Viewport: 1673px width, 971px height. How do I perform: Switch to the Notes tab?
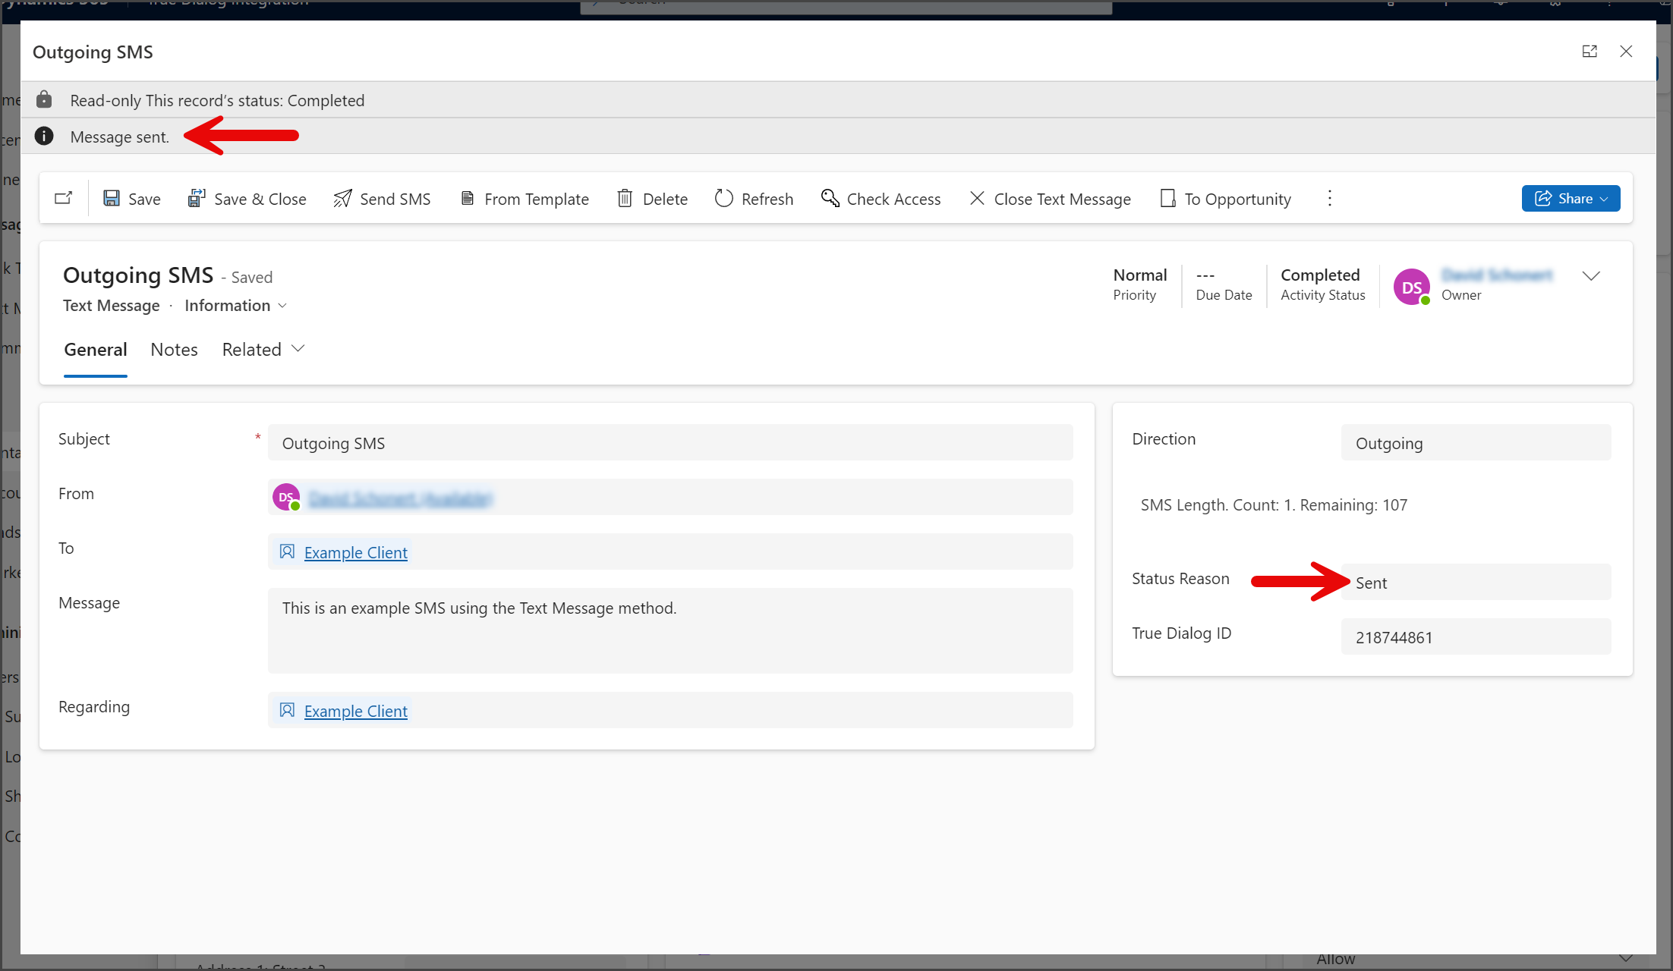pos(174,350)
